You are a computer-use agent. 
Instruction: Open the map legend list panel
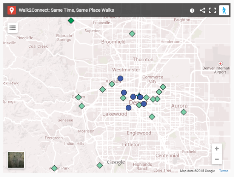click(12, 28)
